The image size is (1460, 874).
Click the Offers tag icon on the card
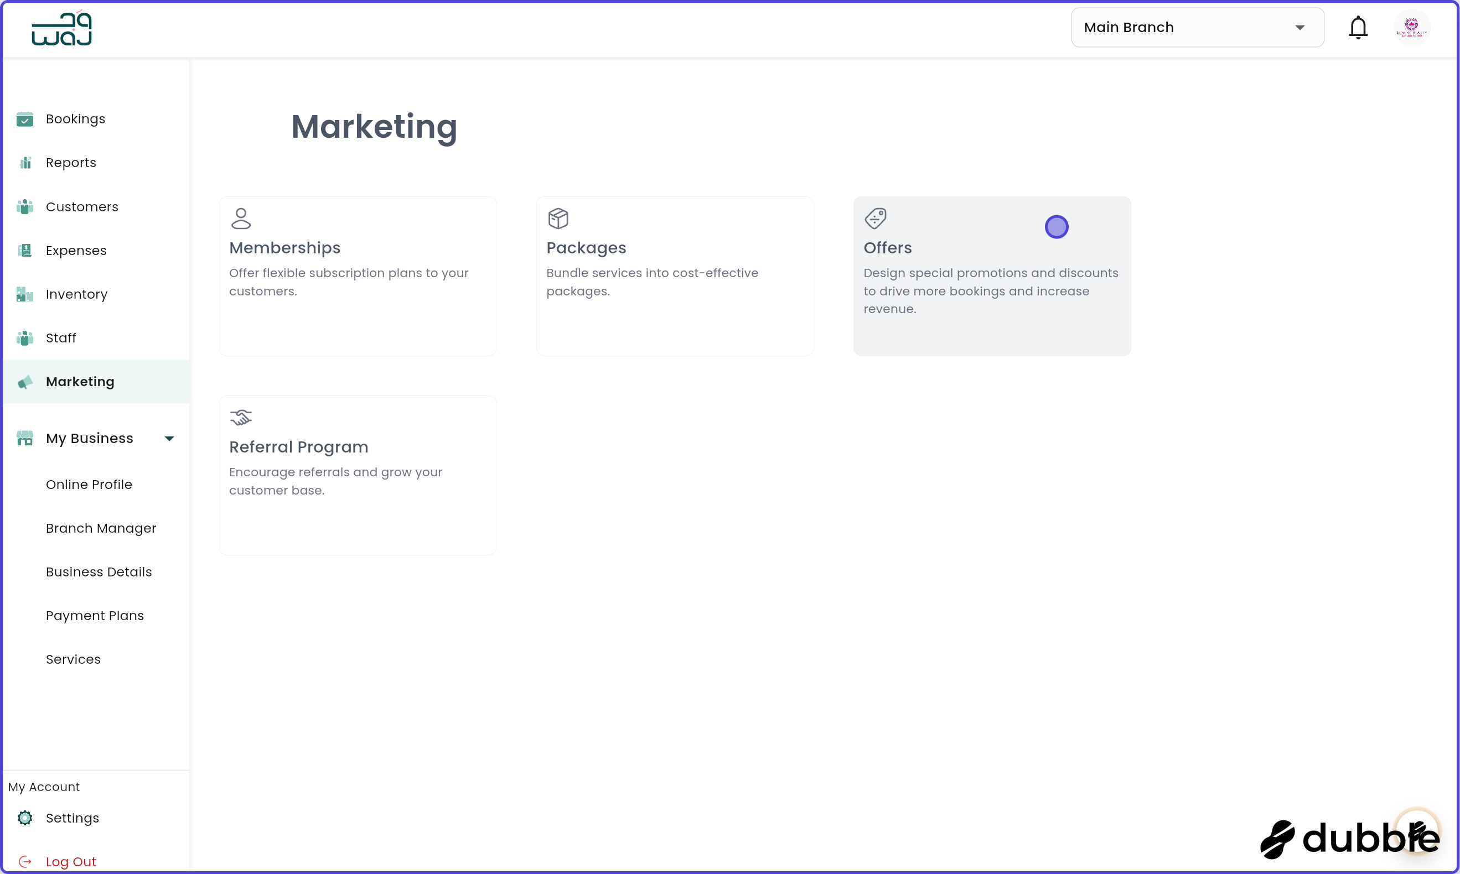[x=876, y=218]
